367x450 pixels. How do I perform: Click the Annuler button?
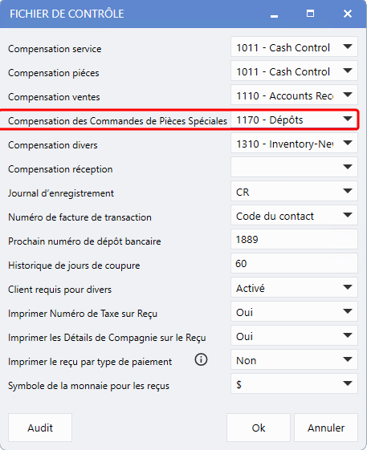coord(326,428)
